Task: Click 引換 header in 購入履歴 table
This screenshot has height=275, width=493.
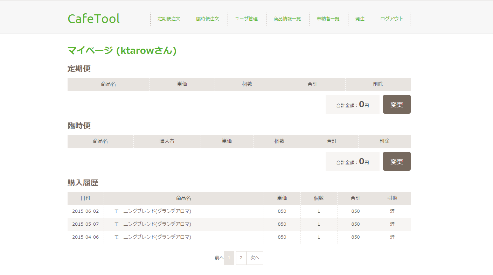Action: pyautogui.click(x=393, y=198)
